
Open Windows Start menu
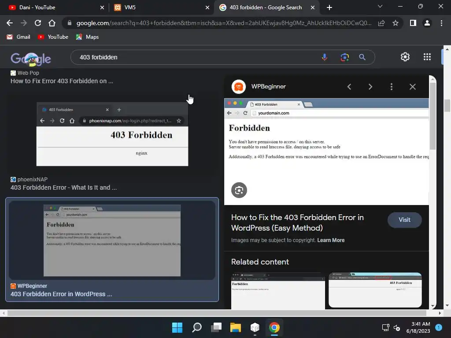pyautogui.click(x=177, y=327)
